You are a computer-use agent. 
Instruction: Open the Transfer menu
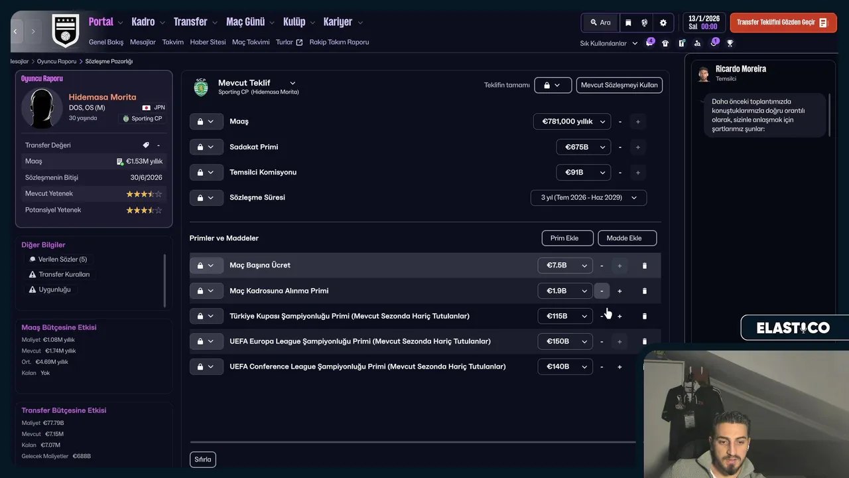pyautogui.click(x=196, y=22)
